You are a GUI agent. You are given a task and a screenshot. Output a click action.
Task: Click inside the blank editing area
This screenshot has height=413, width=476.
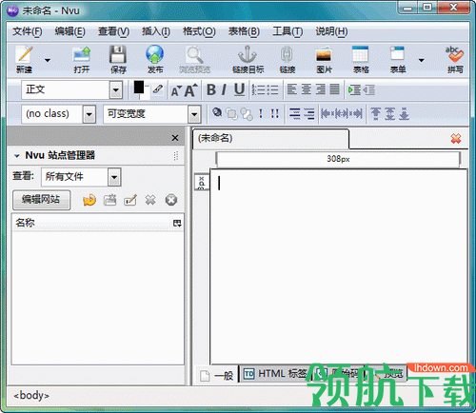pos(338,266)
